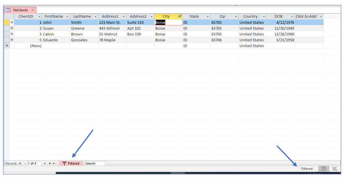Click the Box 199 cell
This screenshot has width=345, height=179.
(140, 34)
